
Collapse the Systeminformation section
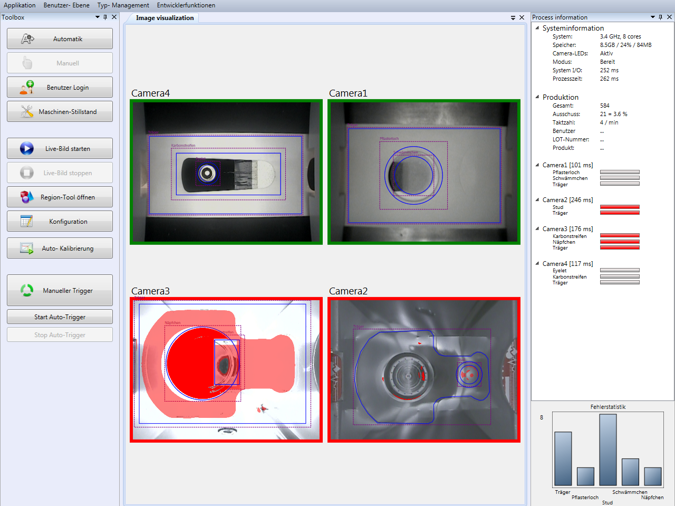537,28
